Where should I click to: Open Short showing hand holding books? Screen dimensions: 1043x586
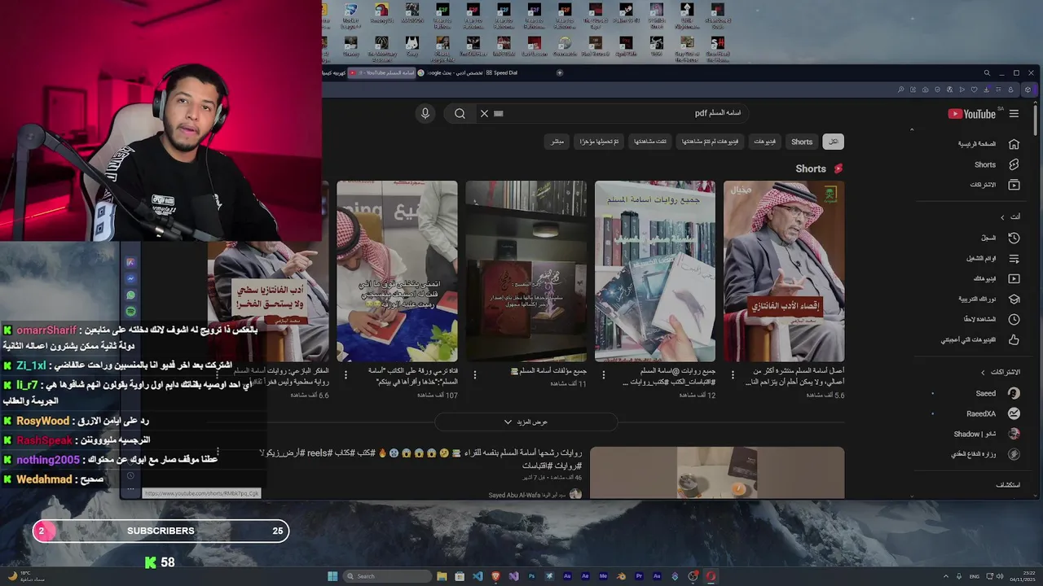pos(655,271)
